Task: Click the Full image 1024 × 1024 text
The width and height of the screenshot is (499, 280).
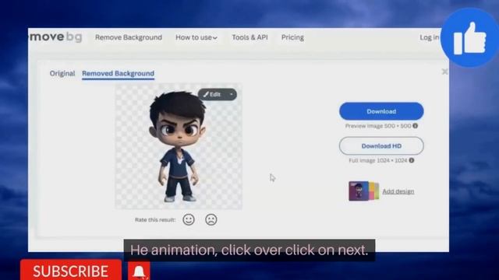Action: click(x=377, y=161)
